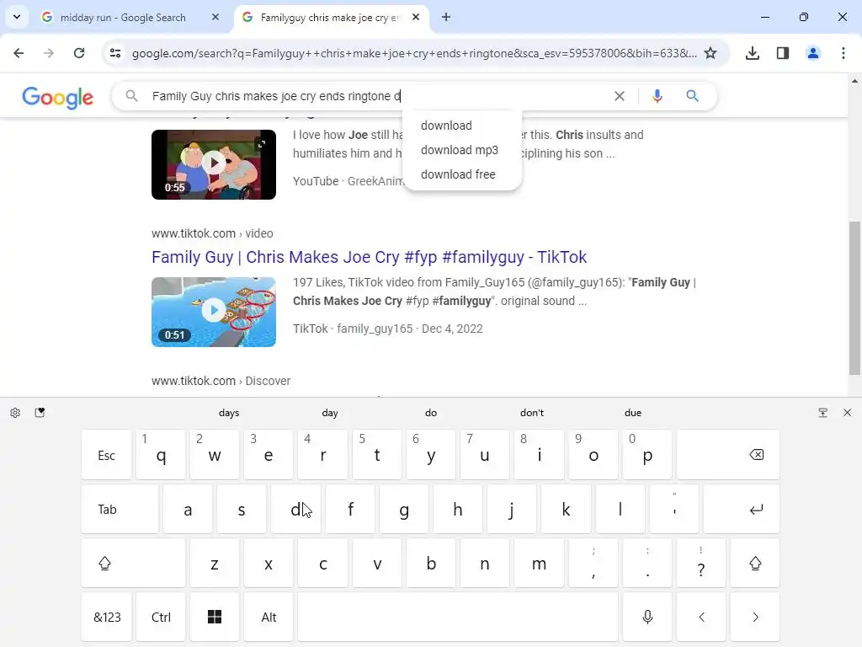Tap the Esc key
Screen dimensions: 862x647
(107, 454)
